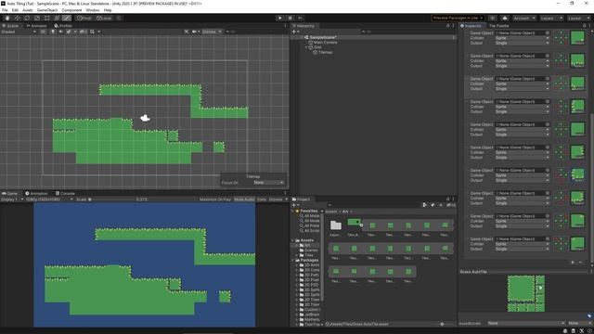Toggle scene lighting icon in Scene toolbar
This screenshot has height=334, width=594.
click(53, 32)
